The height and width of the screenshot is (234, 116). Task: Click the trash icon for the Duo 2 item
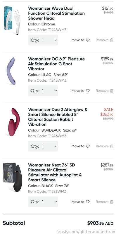point(112,146)
